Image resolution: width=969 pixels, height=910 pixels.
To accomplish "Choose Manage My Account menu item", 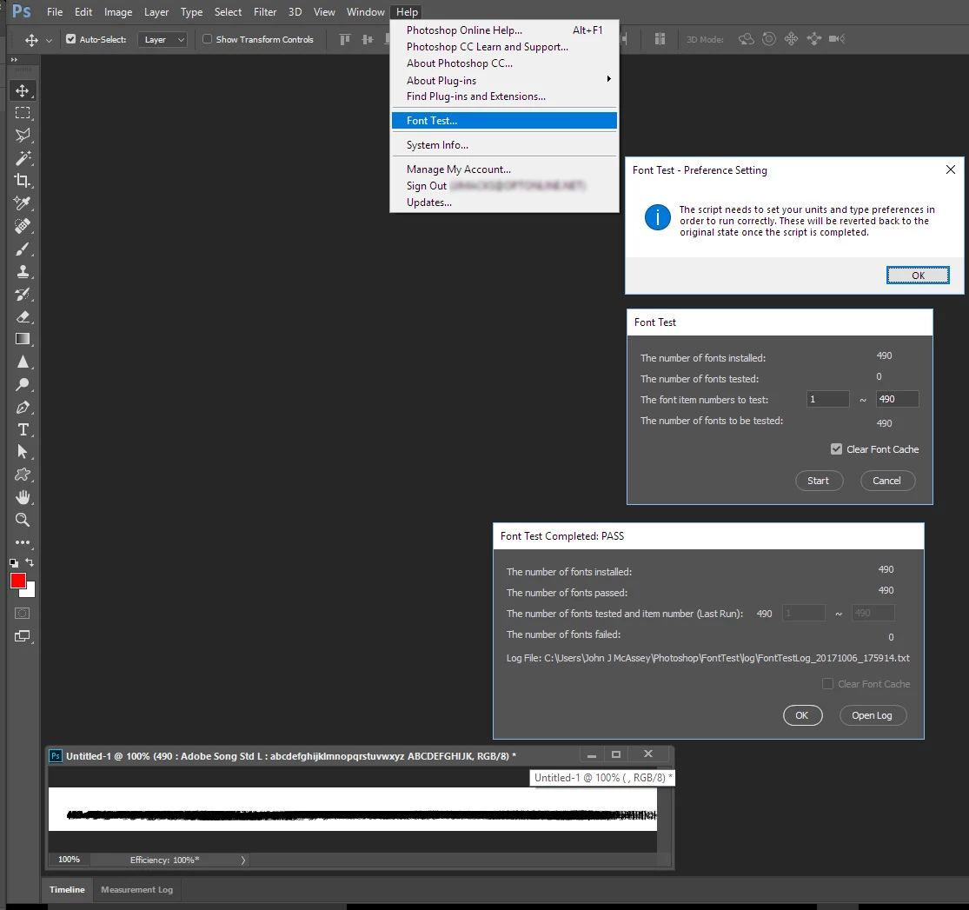I will pyautogui.click(x=504, y=169).
